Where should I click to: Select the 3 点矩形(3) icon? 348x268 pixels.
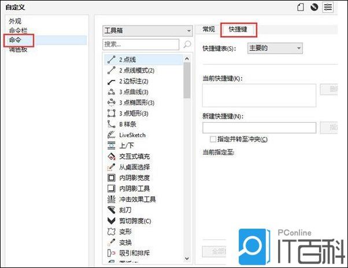point(111,113)
